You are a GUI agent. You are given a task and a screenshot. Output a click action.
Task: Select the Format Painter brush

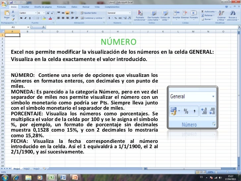click(x=13, y=19)
